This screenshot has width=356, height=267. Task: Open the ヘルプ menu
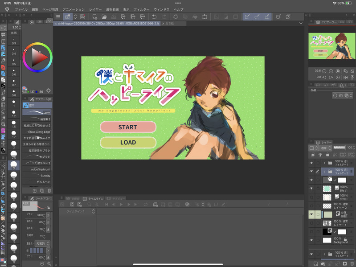tap(179, 9)
